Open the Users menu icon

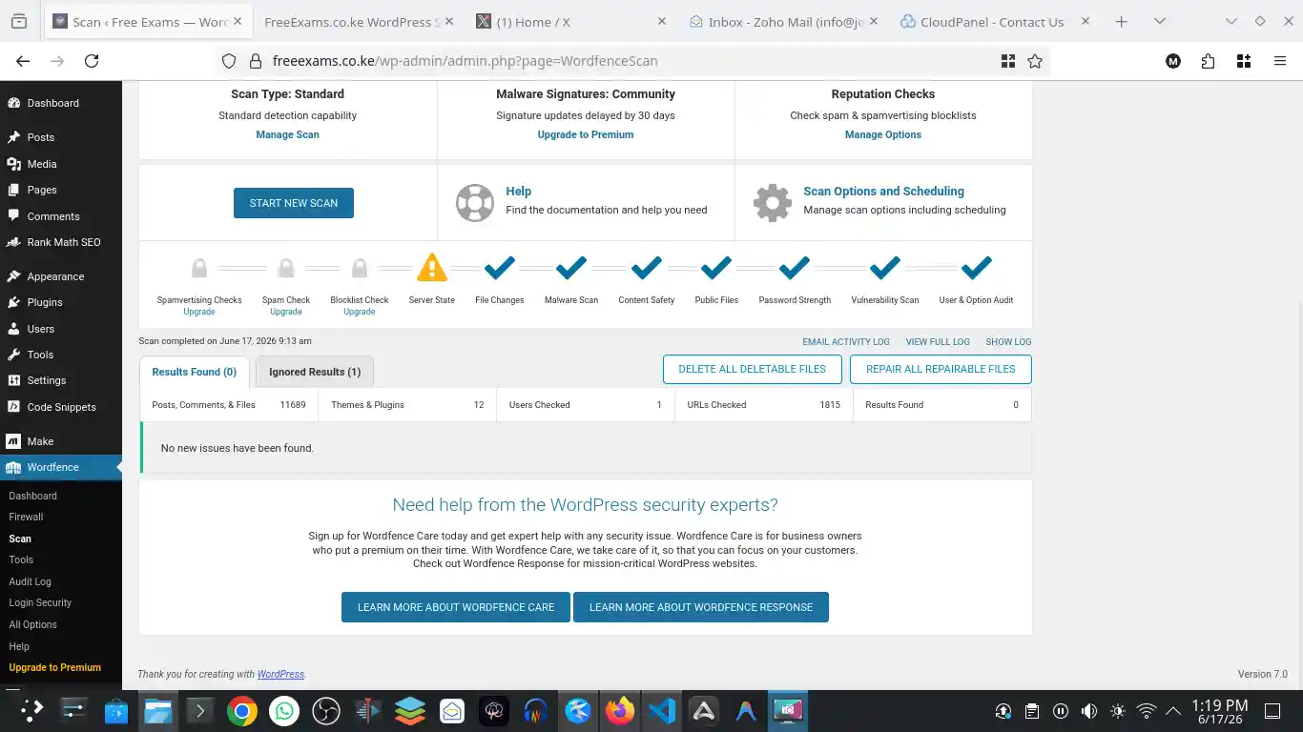13,329
